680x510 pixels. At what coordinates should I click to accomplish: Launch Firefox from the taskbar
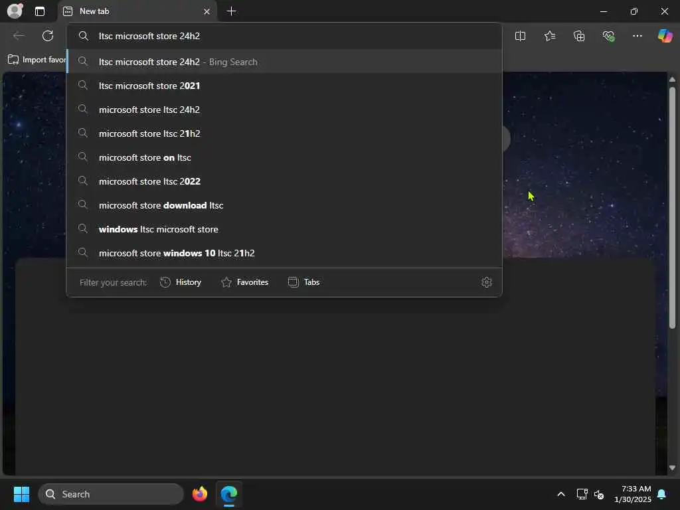[200, 494]
